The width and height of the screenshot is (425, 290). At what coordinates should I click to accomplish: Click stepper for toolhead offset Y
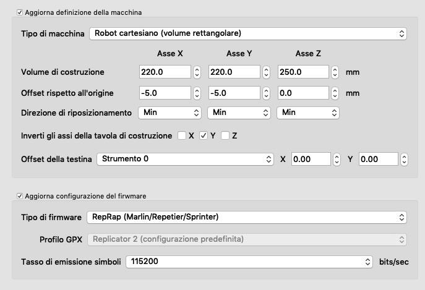pyautogui.click(x=404, y=159)
